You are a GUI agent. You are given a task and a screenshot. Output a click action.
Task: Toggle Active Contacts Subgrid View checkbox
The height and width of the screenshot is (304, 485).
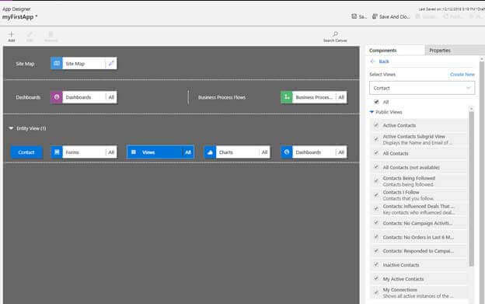point(376,139)
